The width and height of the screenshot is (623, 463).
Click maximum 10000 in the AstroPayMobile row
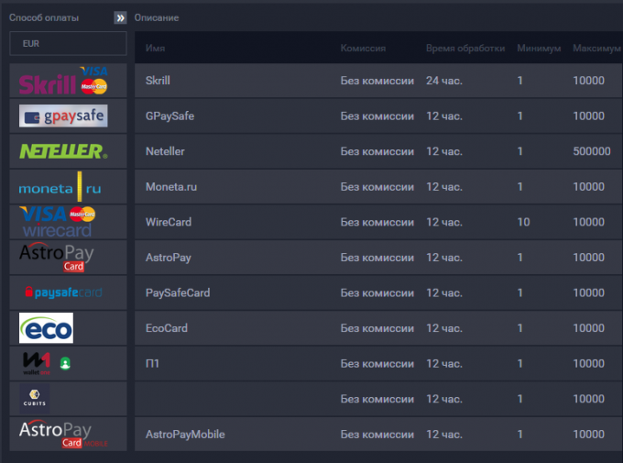pos(588,434)
